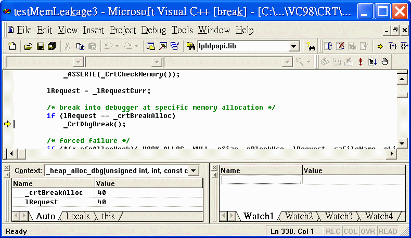Click the Redo arrow icon
Viewport: 411px width, 238px height.
click(x=127, y=46)
